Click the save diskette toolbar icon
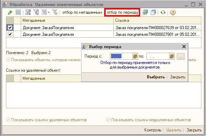 tap(18, 12)
